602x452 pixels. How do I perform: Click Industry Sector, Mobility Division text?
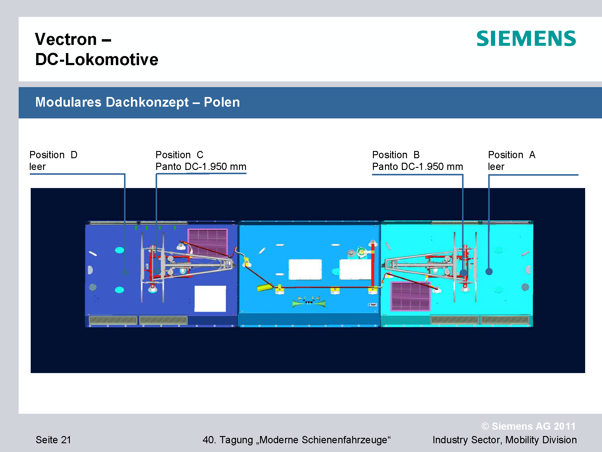[x=504, y=440]
